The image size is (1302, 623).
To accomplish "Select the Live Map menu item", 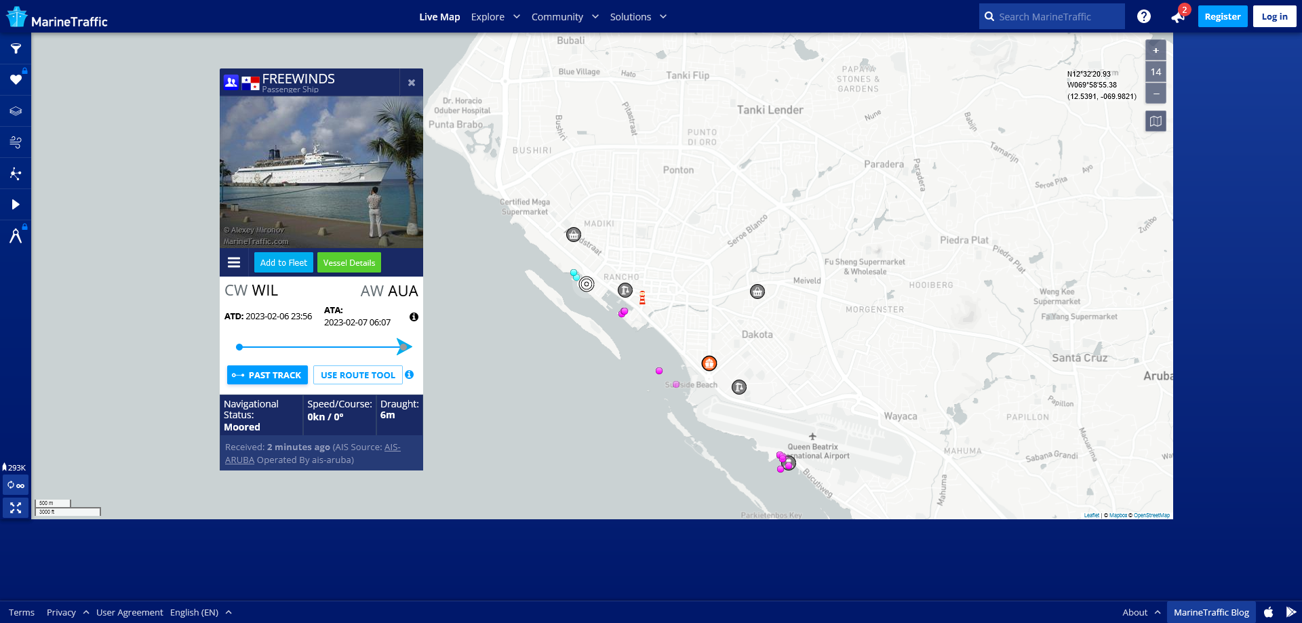I will pyautogui.click(x=439, y=17).
